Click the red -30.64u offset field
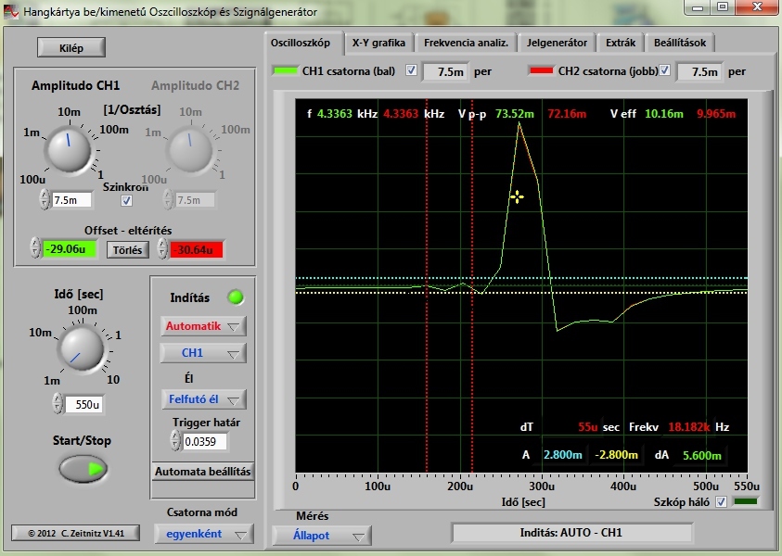Image resolution: width=782 pixels, height=556 pixels. click(x=196, y=249)
